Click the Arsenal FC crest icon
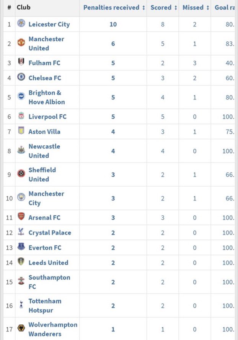The height and width of the screenshot is (340, 238). (x=21, y=217)
